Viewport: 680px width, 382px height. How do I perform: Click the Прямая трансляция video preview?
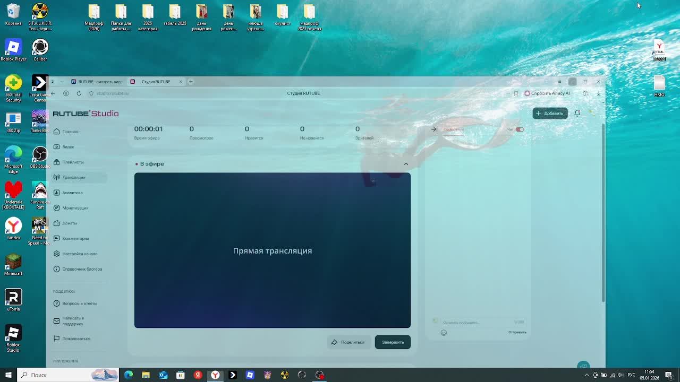pyautogui.click(x=273, y=250)
